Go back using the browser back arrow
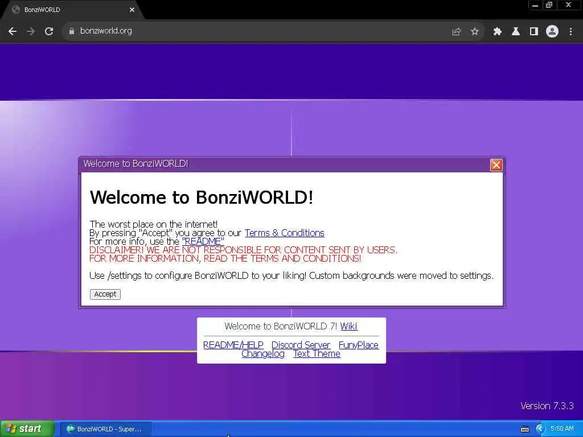Viewport: 583px width, 437px height. tap(13, 32)
